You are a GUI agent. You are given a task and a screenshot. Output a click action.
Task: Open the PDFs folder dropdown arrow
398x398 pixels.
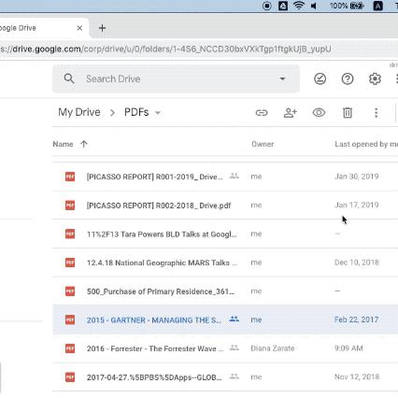point(158,113)
